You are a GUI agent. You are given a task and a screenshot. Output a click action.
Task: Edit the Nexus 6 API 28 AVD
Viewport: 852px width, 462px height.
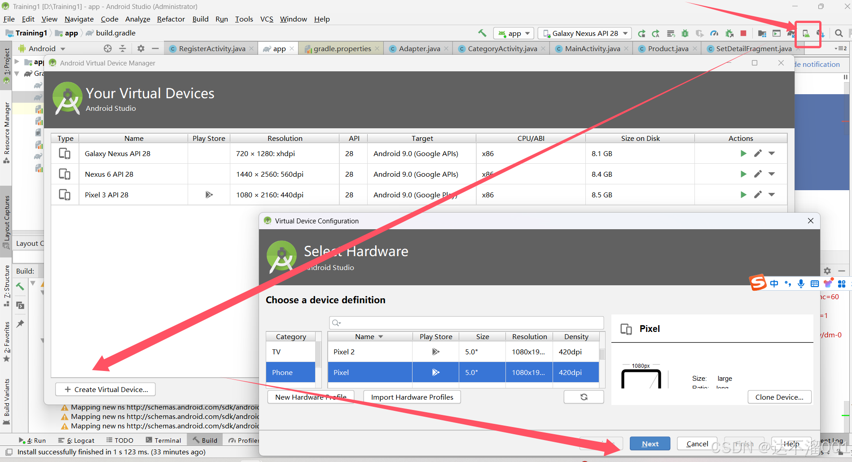(x=758, y=174)
